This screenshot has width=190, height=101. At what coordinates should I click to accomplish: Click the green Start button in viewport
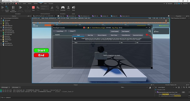click(41, 50)
